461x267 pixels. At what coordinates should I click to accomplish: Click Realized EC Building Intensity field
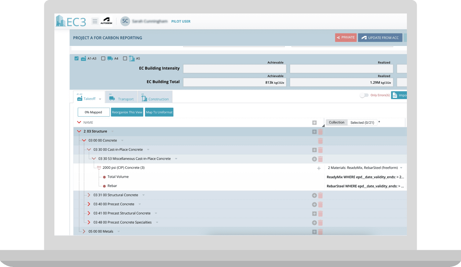pyautogui.click(x=341, y=69)
